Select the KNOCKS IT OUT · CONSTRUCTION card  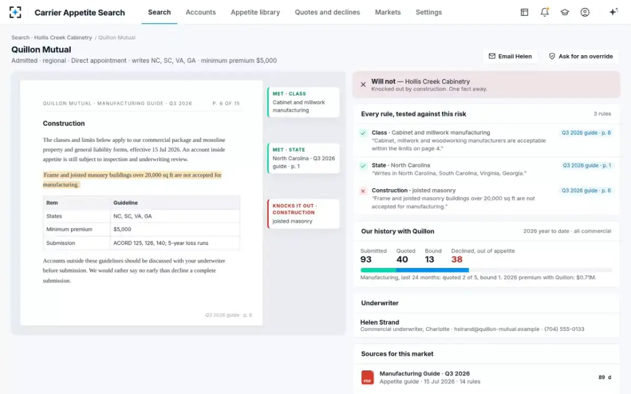[x=303, y=214]
